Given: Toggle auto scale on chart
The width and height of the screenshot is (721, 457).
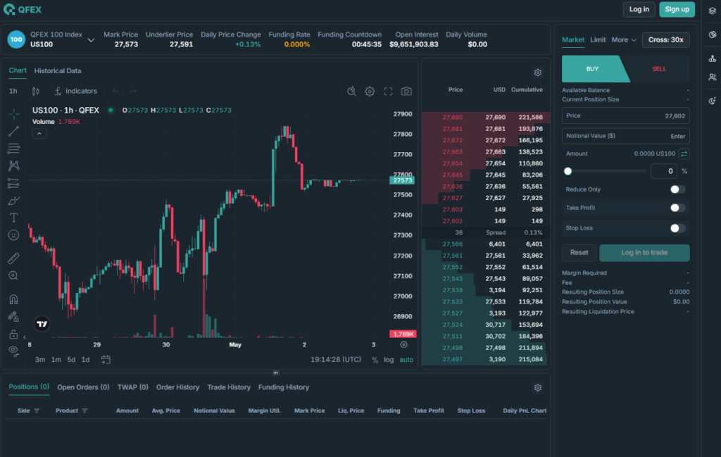Looking at the screenshot, I should (x=406, y=360).
